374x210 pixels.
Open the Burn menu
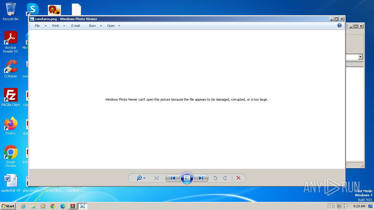[92, 26]
